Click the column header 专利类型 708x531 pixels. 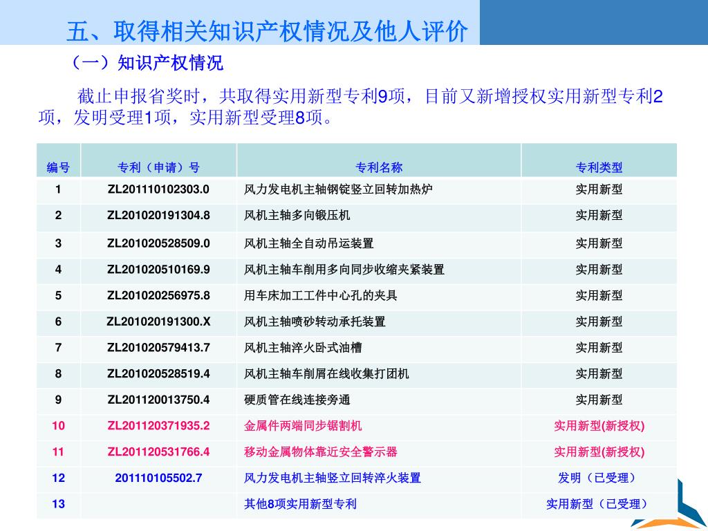(599, 167)
